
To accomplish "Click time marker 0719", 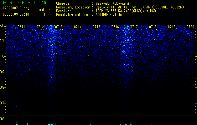I will 172,27.
